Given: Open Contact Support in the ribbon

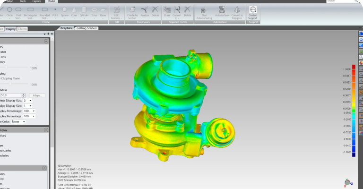Looking at the screenshot, I should coord(253,11).
